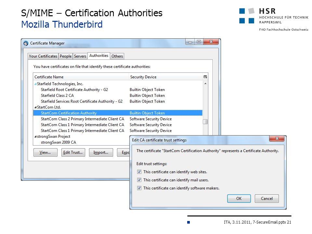Select the strongSwan 2009 CA entry
This screenshot has height=234, width=312.
click(58, 142)
